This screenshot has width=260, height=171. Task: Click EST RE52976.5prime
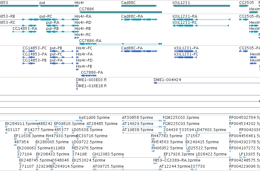click(x=73, y=151)
